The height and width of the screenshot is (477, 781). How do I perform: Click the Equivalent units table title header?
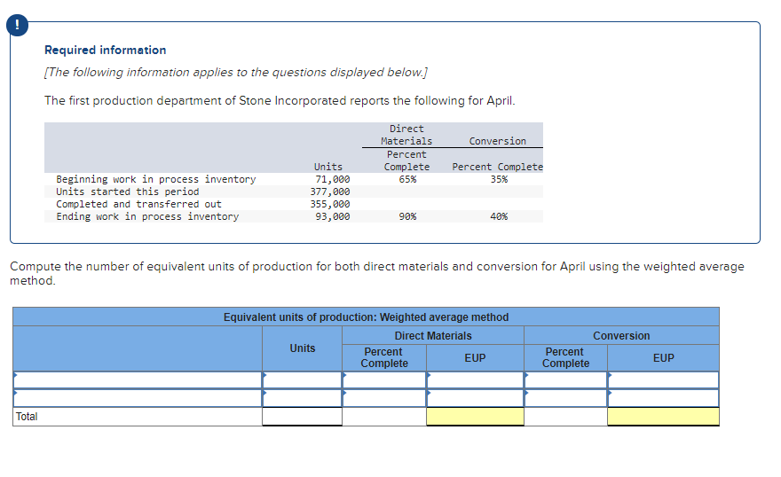pyautogui.click(x=366, y=317)
